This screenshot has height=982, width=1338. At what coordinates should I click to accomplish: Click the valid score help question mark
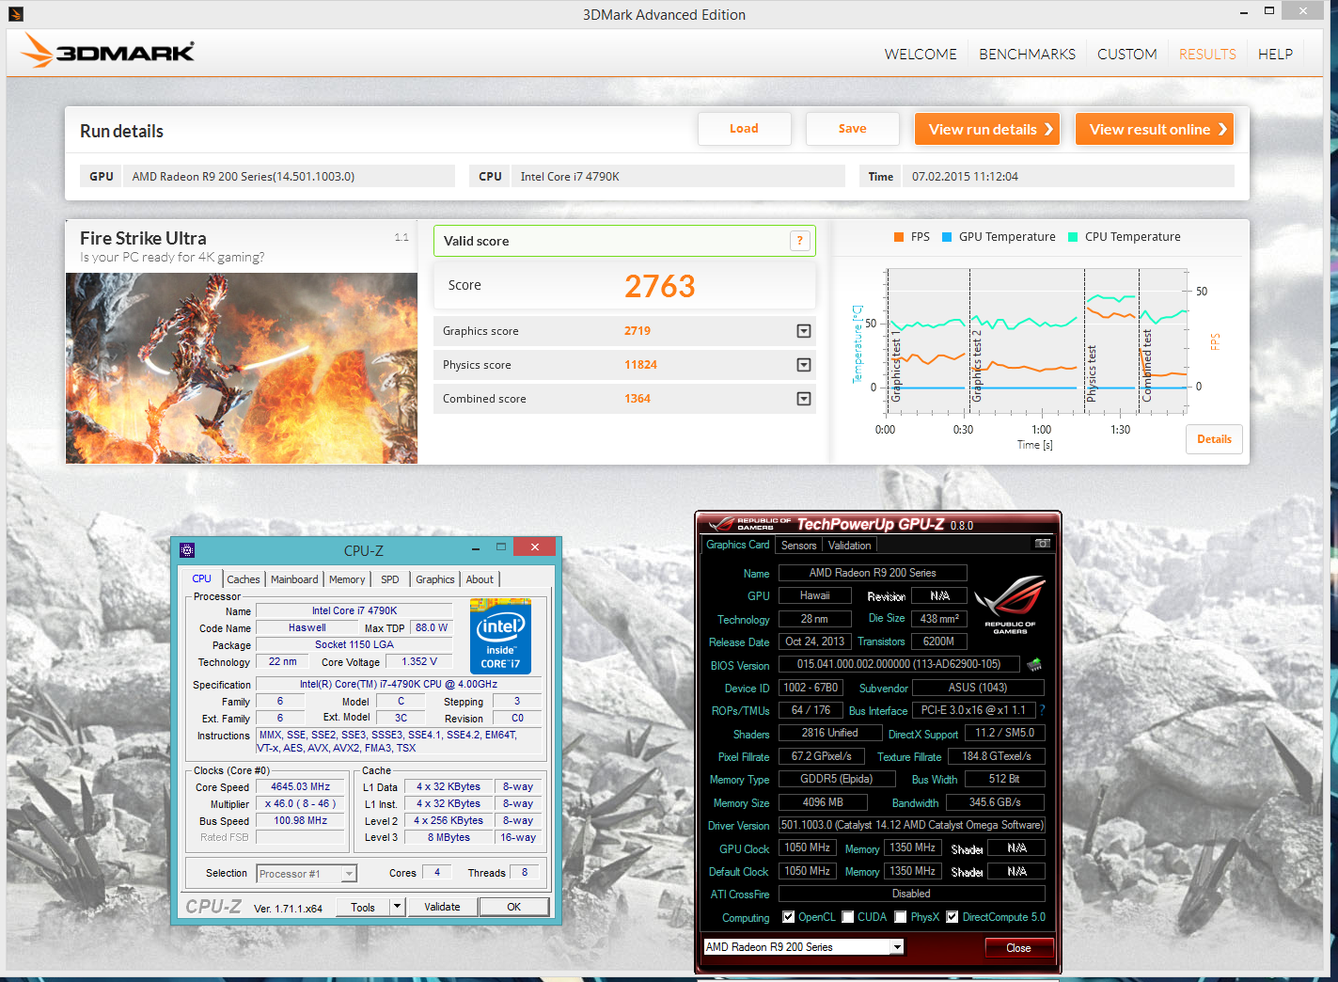click(x=799, y=241)
